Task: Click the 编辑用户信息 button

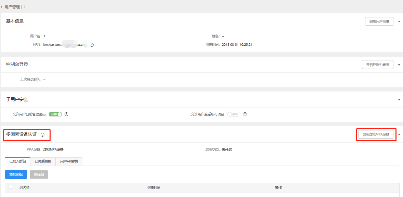Action: click(379, 22)
